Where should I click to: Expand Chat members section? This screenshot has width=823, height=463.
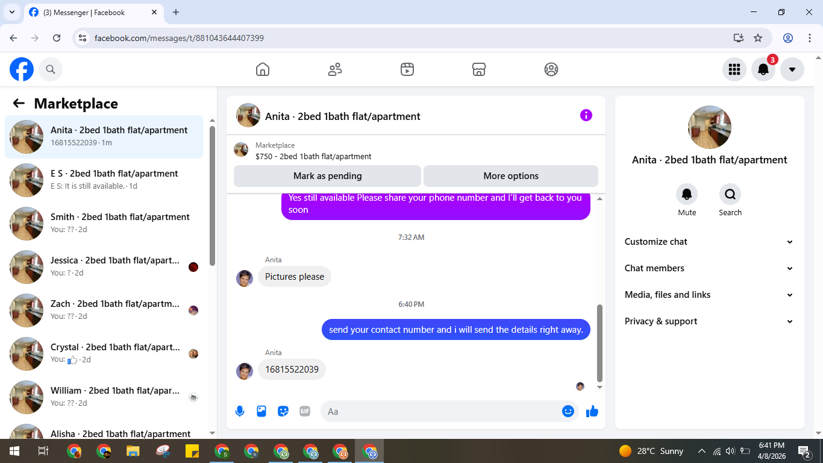pyautogui.click(x=709, y=268)
